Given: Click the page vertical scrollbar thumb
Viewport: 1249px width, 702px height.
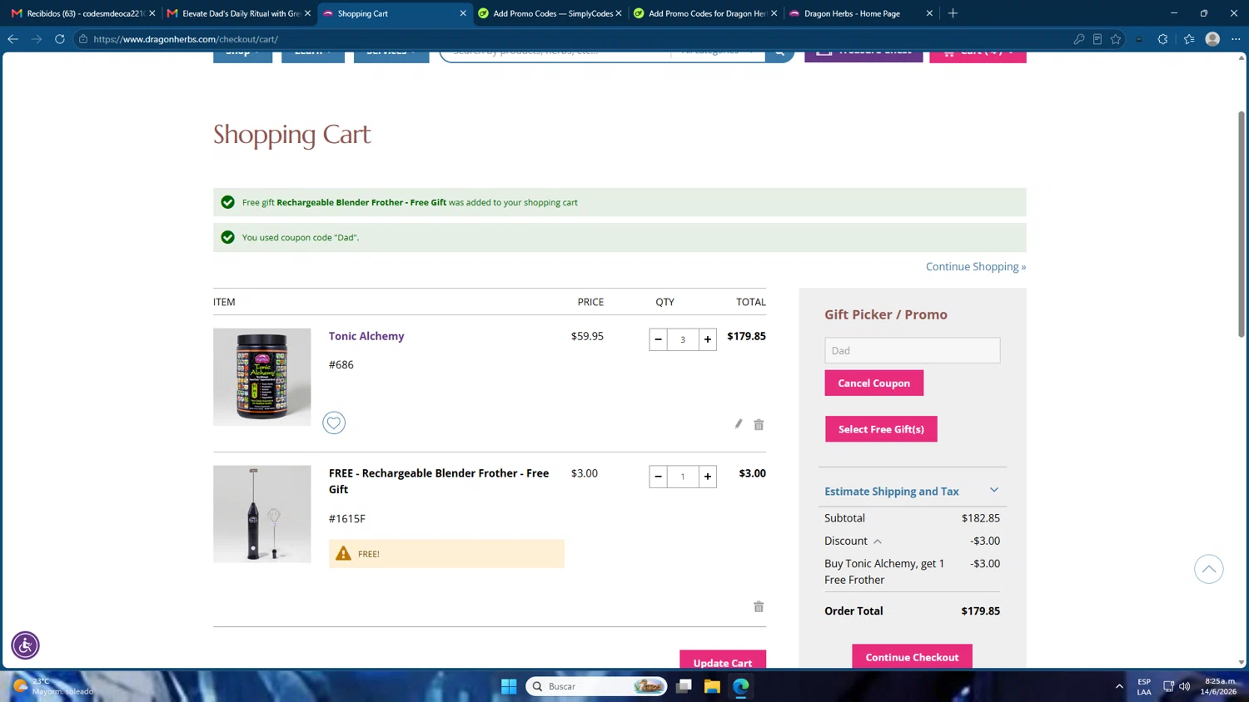Looking at the screenshot, I should coord(1241,225).
